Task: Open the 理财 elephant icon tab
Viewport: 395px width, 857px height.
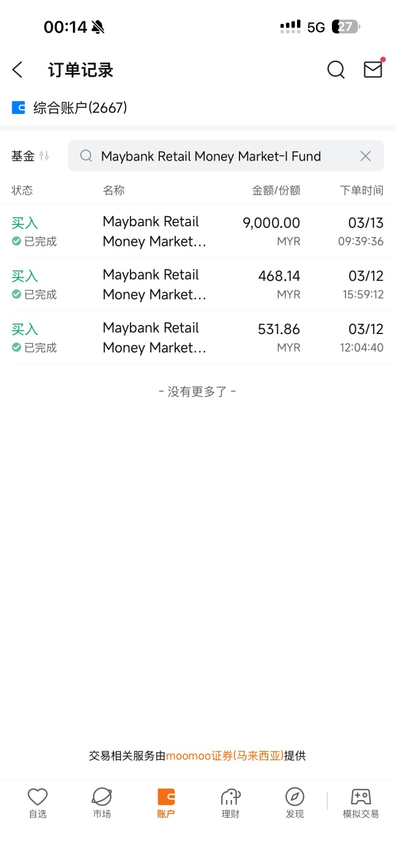Action: point(230,804)
